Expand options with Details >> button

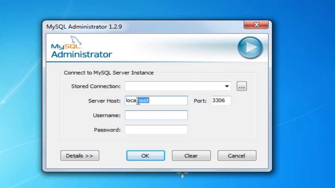[x=80, y=156]
